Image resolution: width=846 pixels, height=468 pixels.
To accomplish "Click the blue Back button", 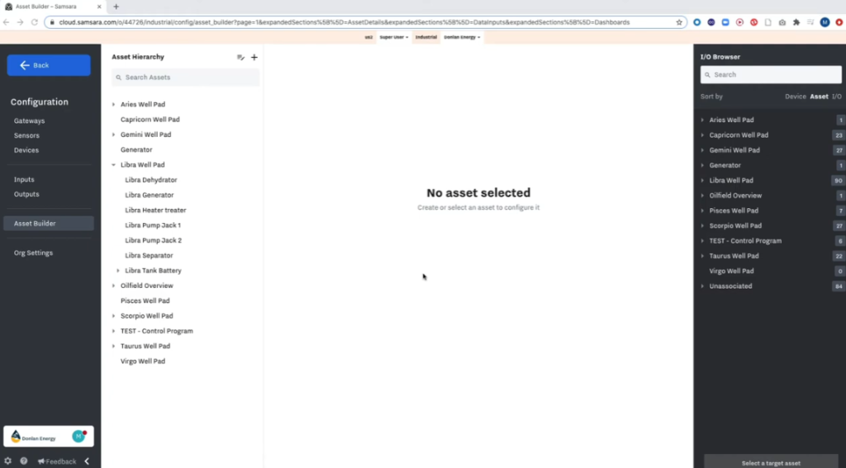I will pyautogui.click(x=49, y=65).
